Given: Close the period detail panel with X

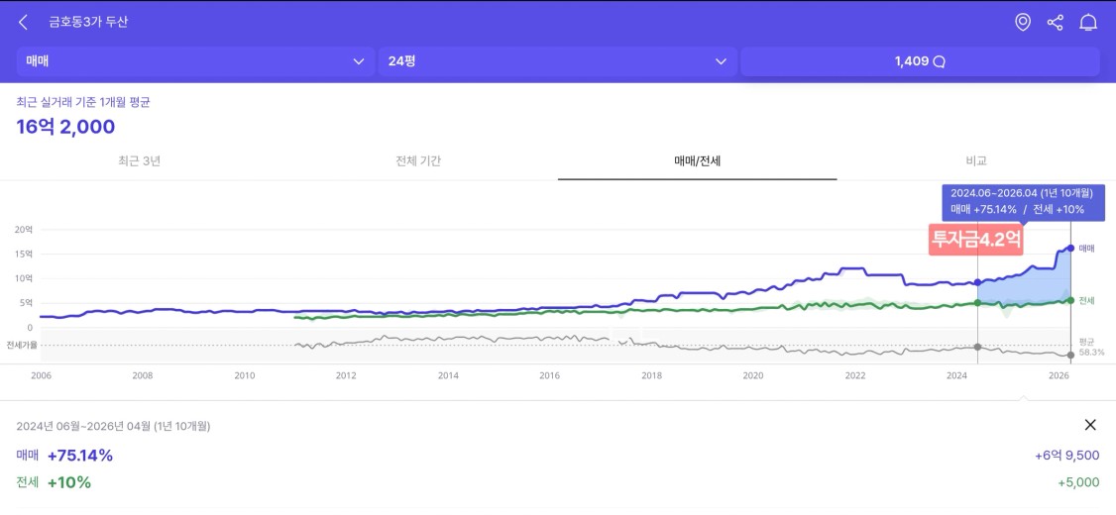Looking at the screenshot, I should click(1089, 425).
